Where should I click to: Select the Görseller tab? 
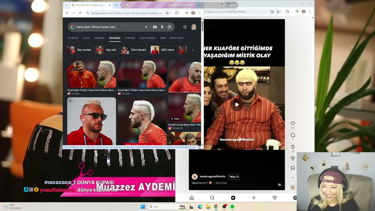point(115,38)
